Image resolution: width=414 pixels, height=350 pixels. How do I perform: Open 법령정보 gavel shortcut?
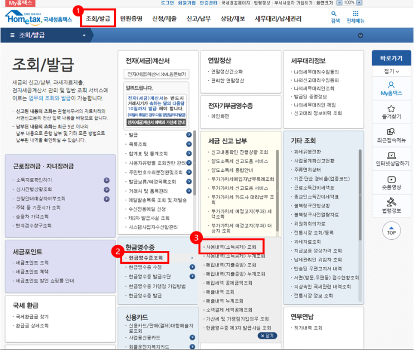tap(391, 205)
